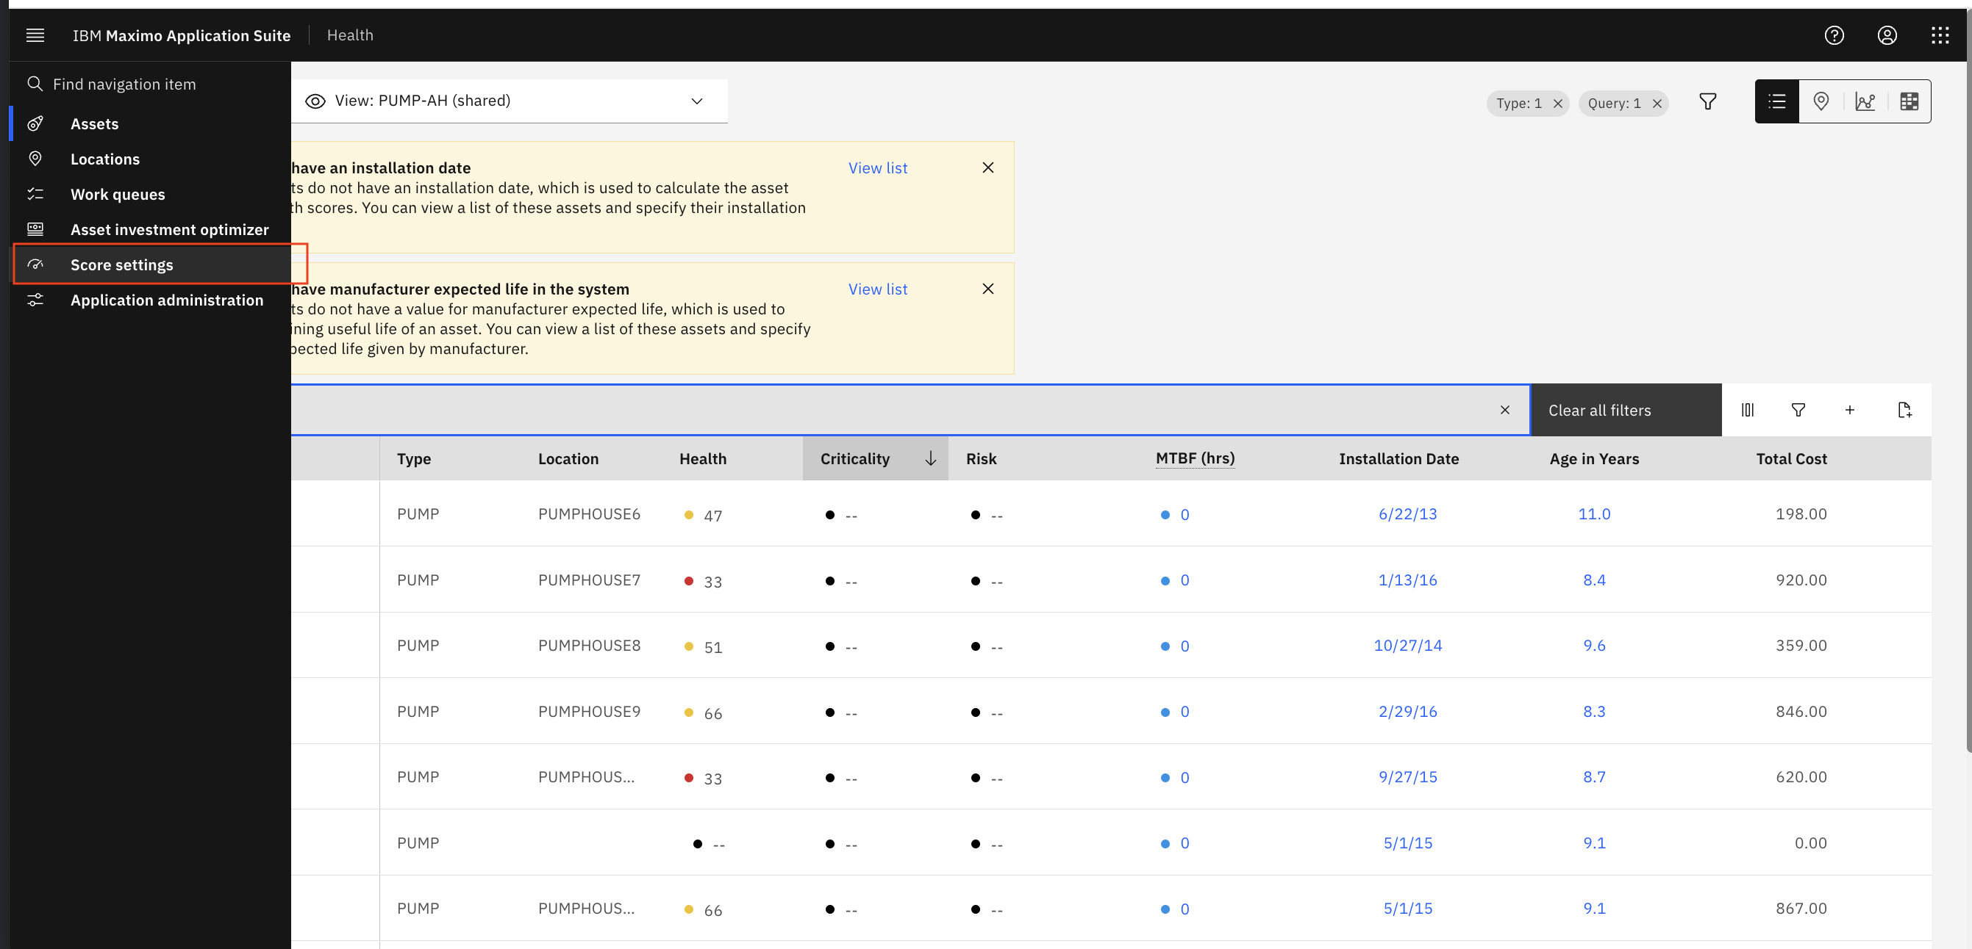Screen dimensions: 1972x949
Task: Open Work queues navigation item
Action: (x=119, y=194)
